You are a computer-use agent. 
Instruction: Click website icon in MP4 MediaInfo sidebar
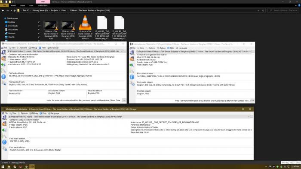[x=5, y=148]
